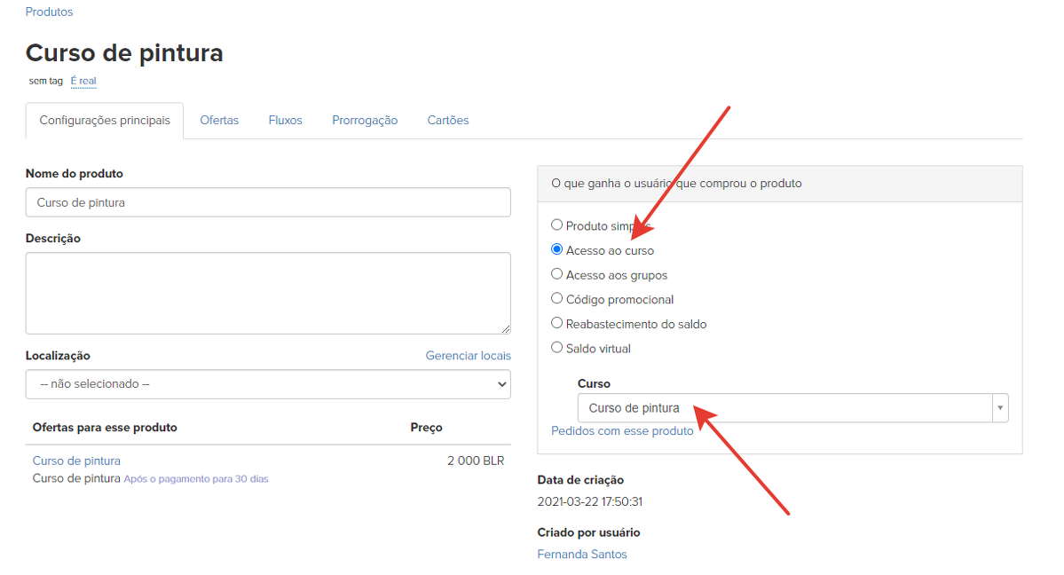Click inside the Nome do produto field
This screenshot has height=575, width=1064.
tap(268, 202)
